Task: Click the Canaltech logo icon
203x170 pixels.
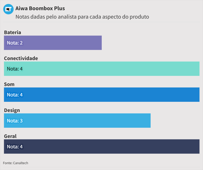Action: pos(8,9)
